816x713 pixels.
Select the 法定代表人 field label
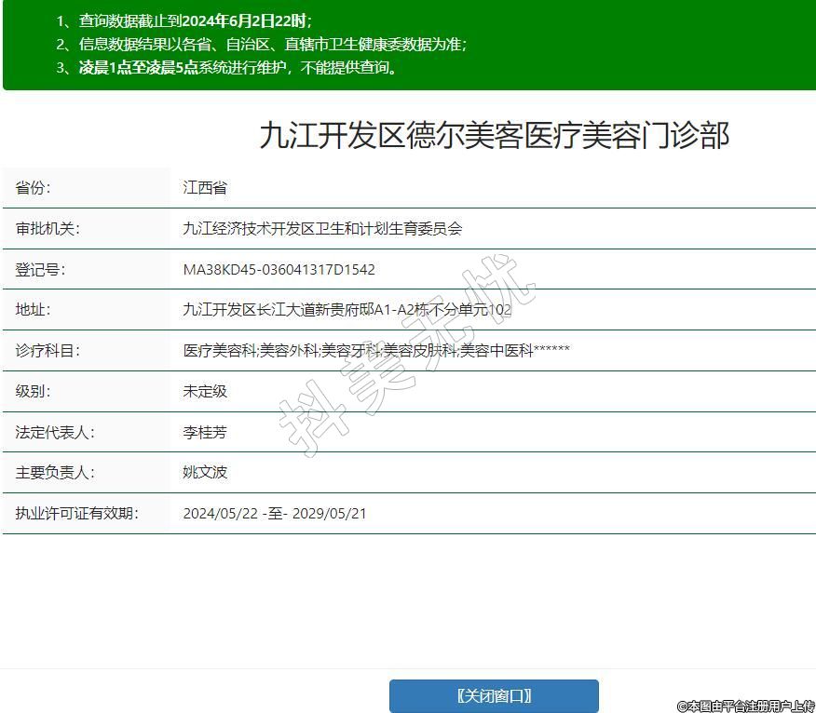pyautogui.click(x=55, y=433)
